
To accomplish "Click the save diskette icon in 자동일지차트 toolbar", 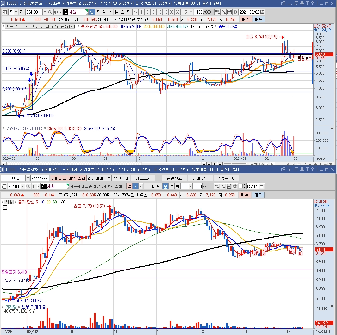I will click(229, 186).
